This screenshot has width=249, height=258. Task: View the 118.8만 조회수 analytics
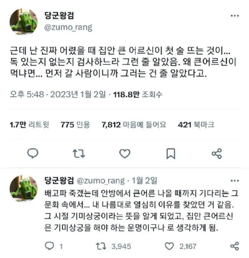138,94
